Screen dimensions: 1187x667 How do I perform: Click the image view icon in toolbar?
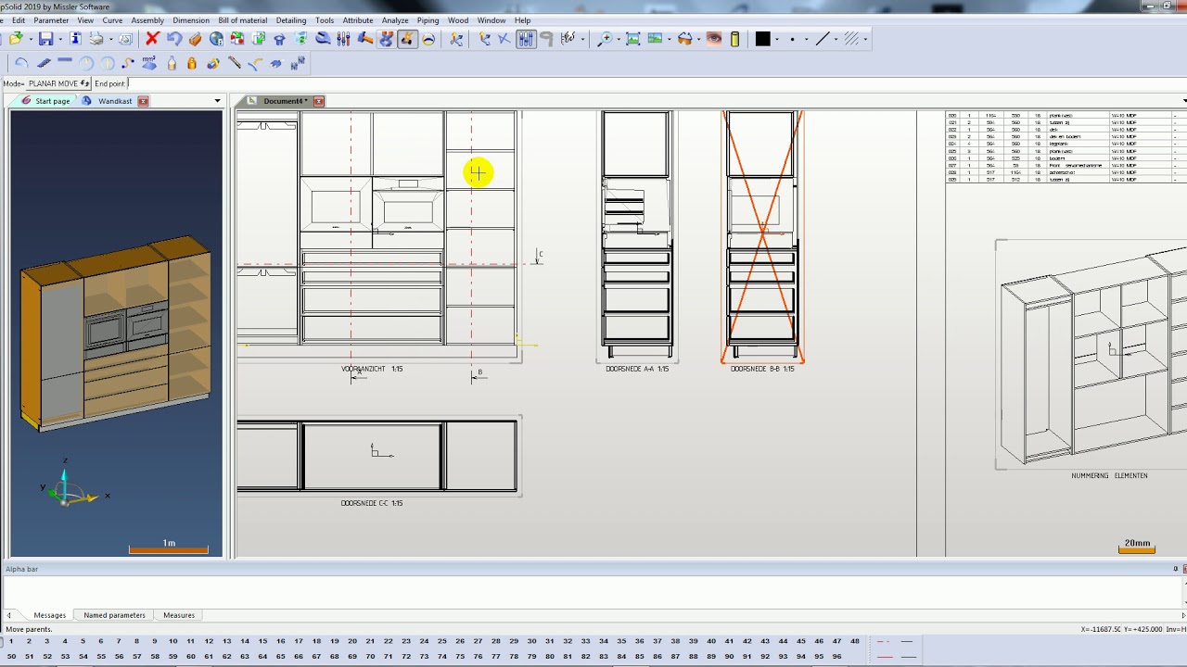pyautogui.click(x=655, y=39)
